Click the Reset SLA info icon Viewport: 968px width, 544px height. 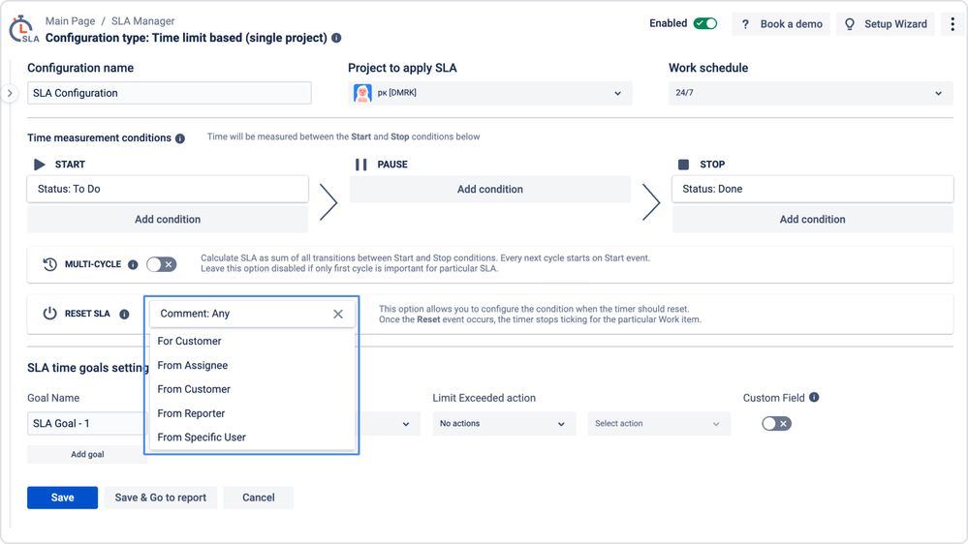tap(124, 315)
